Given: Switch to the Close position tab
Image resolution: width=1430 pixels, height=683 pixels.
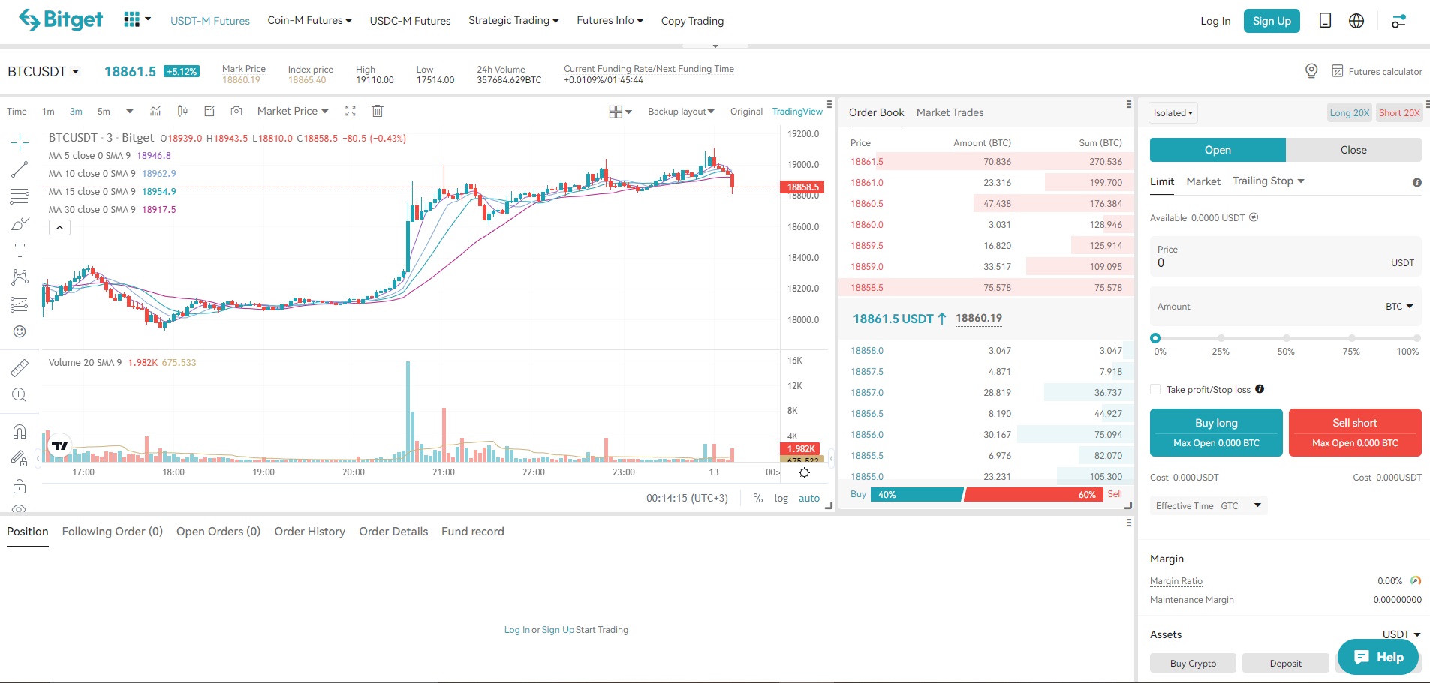Looking at the screenshot, I should coord(1353,150).
